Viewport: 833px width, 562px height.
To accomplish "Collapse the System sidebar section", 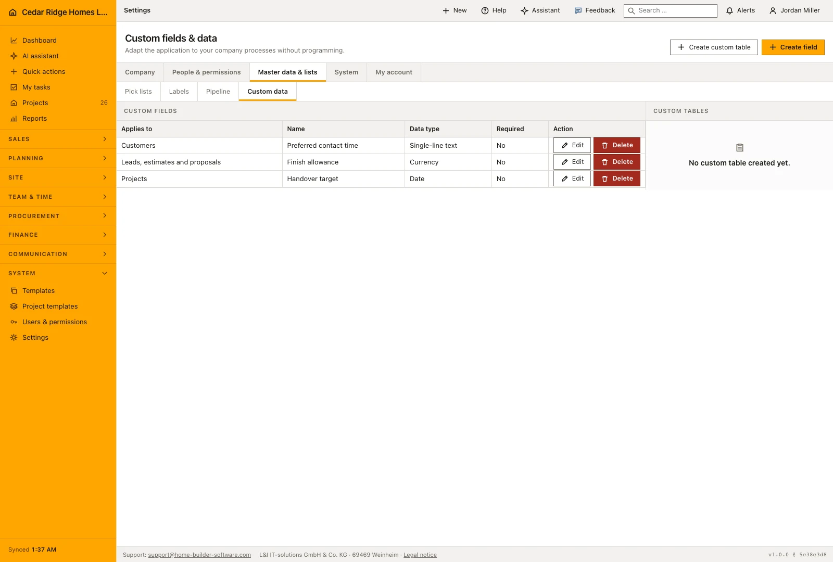I will tap(58, 273).
